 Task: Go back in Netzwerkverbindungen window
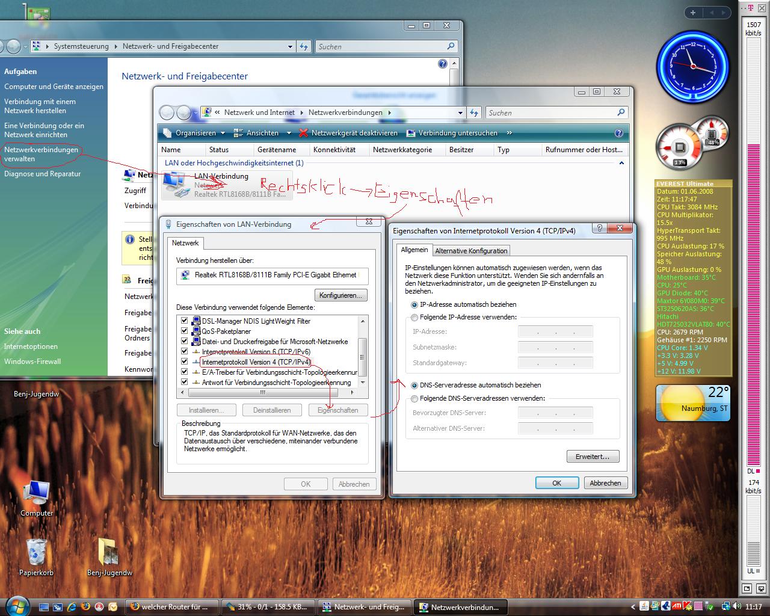coord(167,112)
